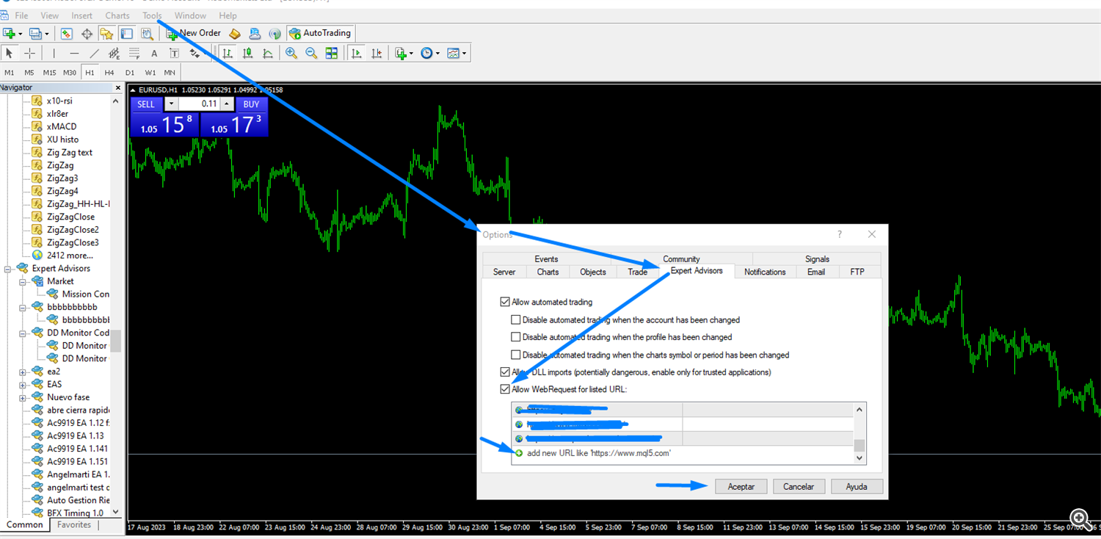Click the Aceptar button

(x=741, y=487)
